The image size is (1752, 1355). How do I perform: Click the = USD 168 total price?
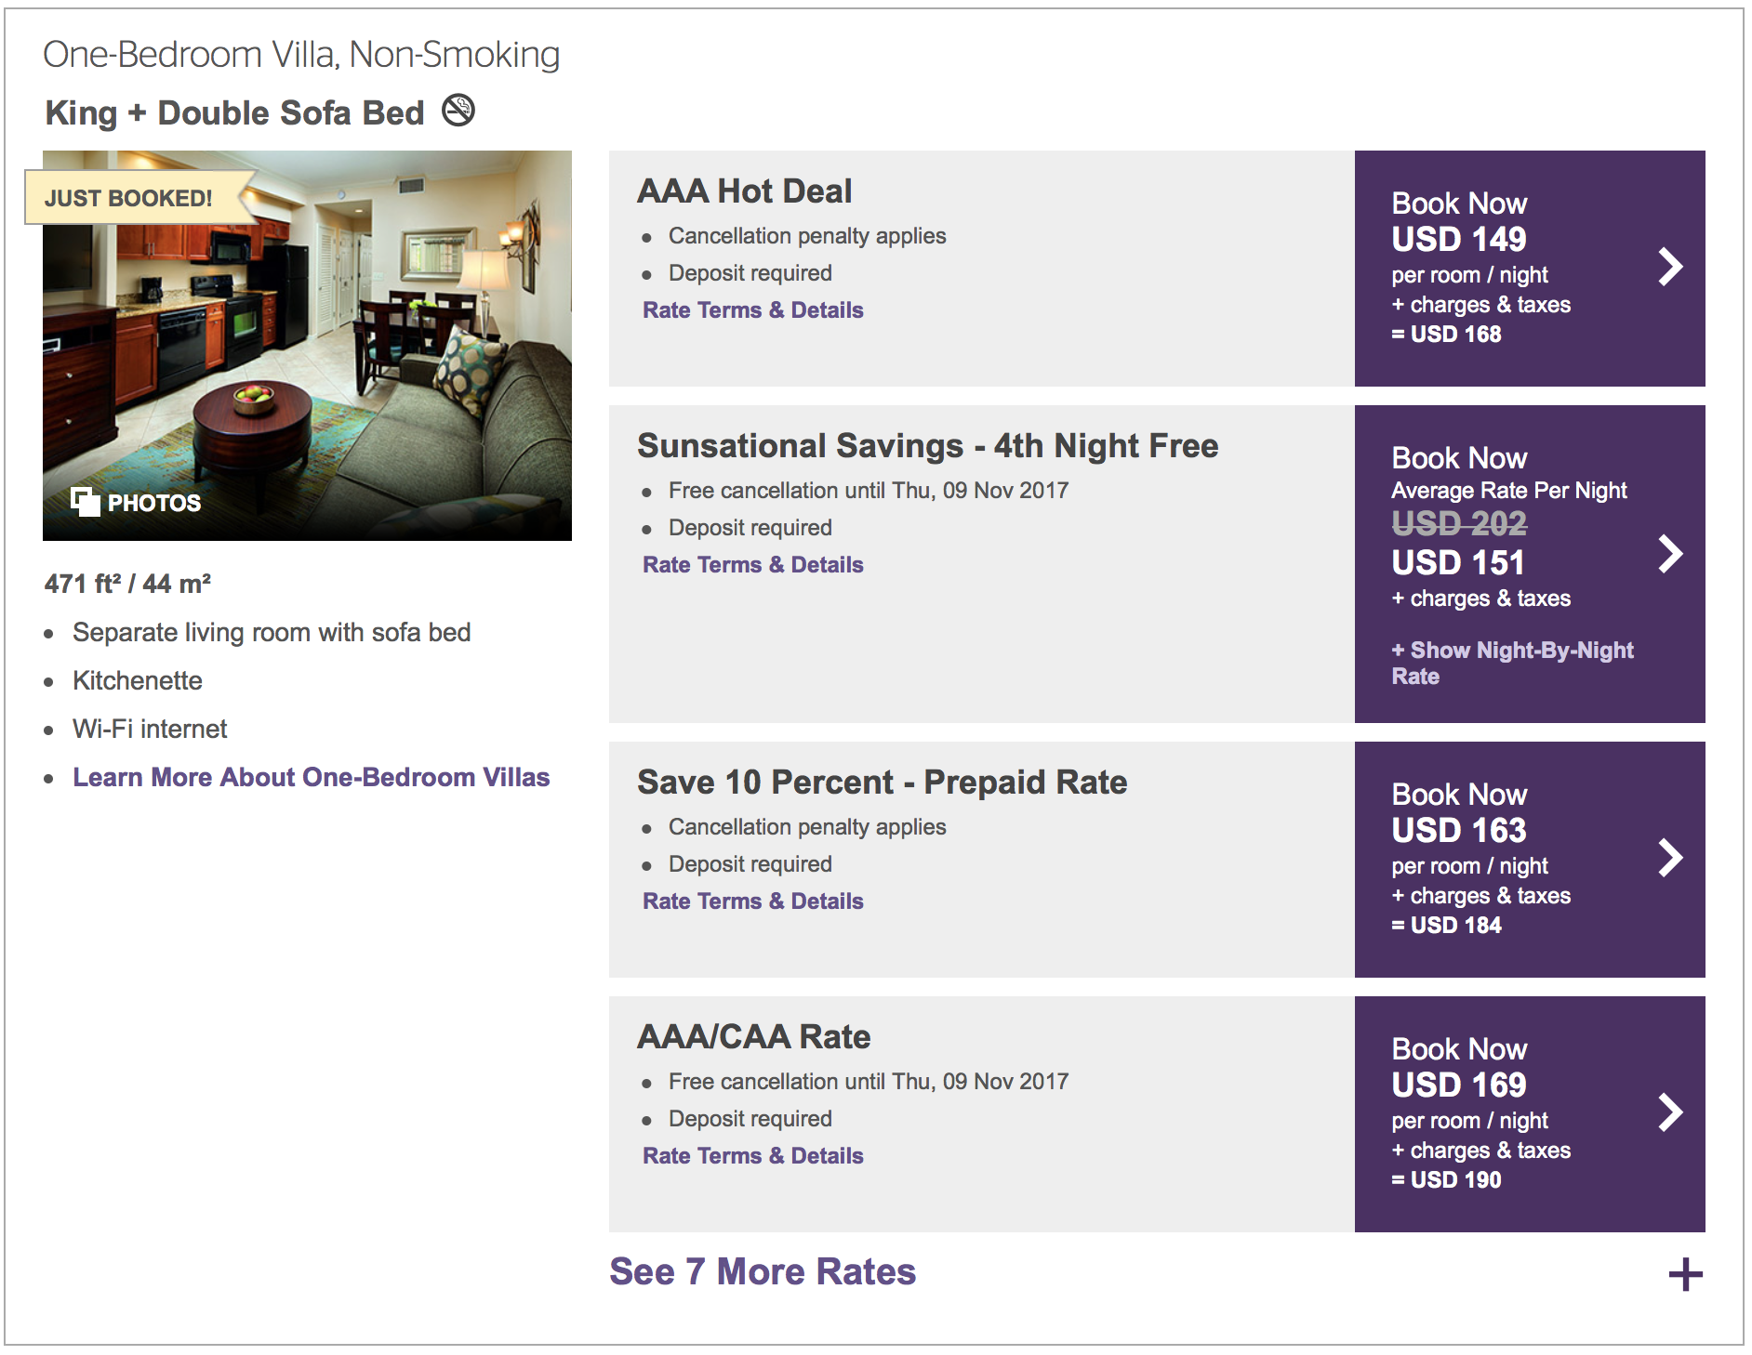(x=1446, y=334)
